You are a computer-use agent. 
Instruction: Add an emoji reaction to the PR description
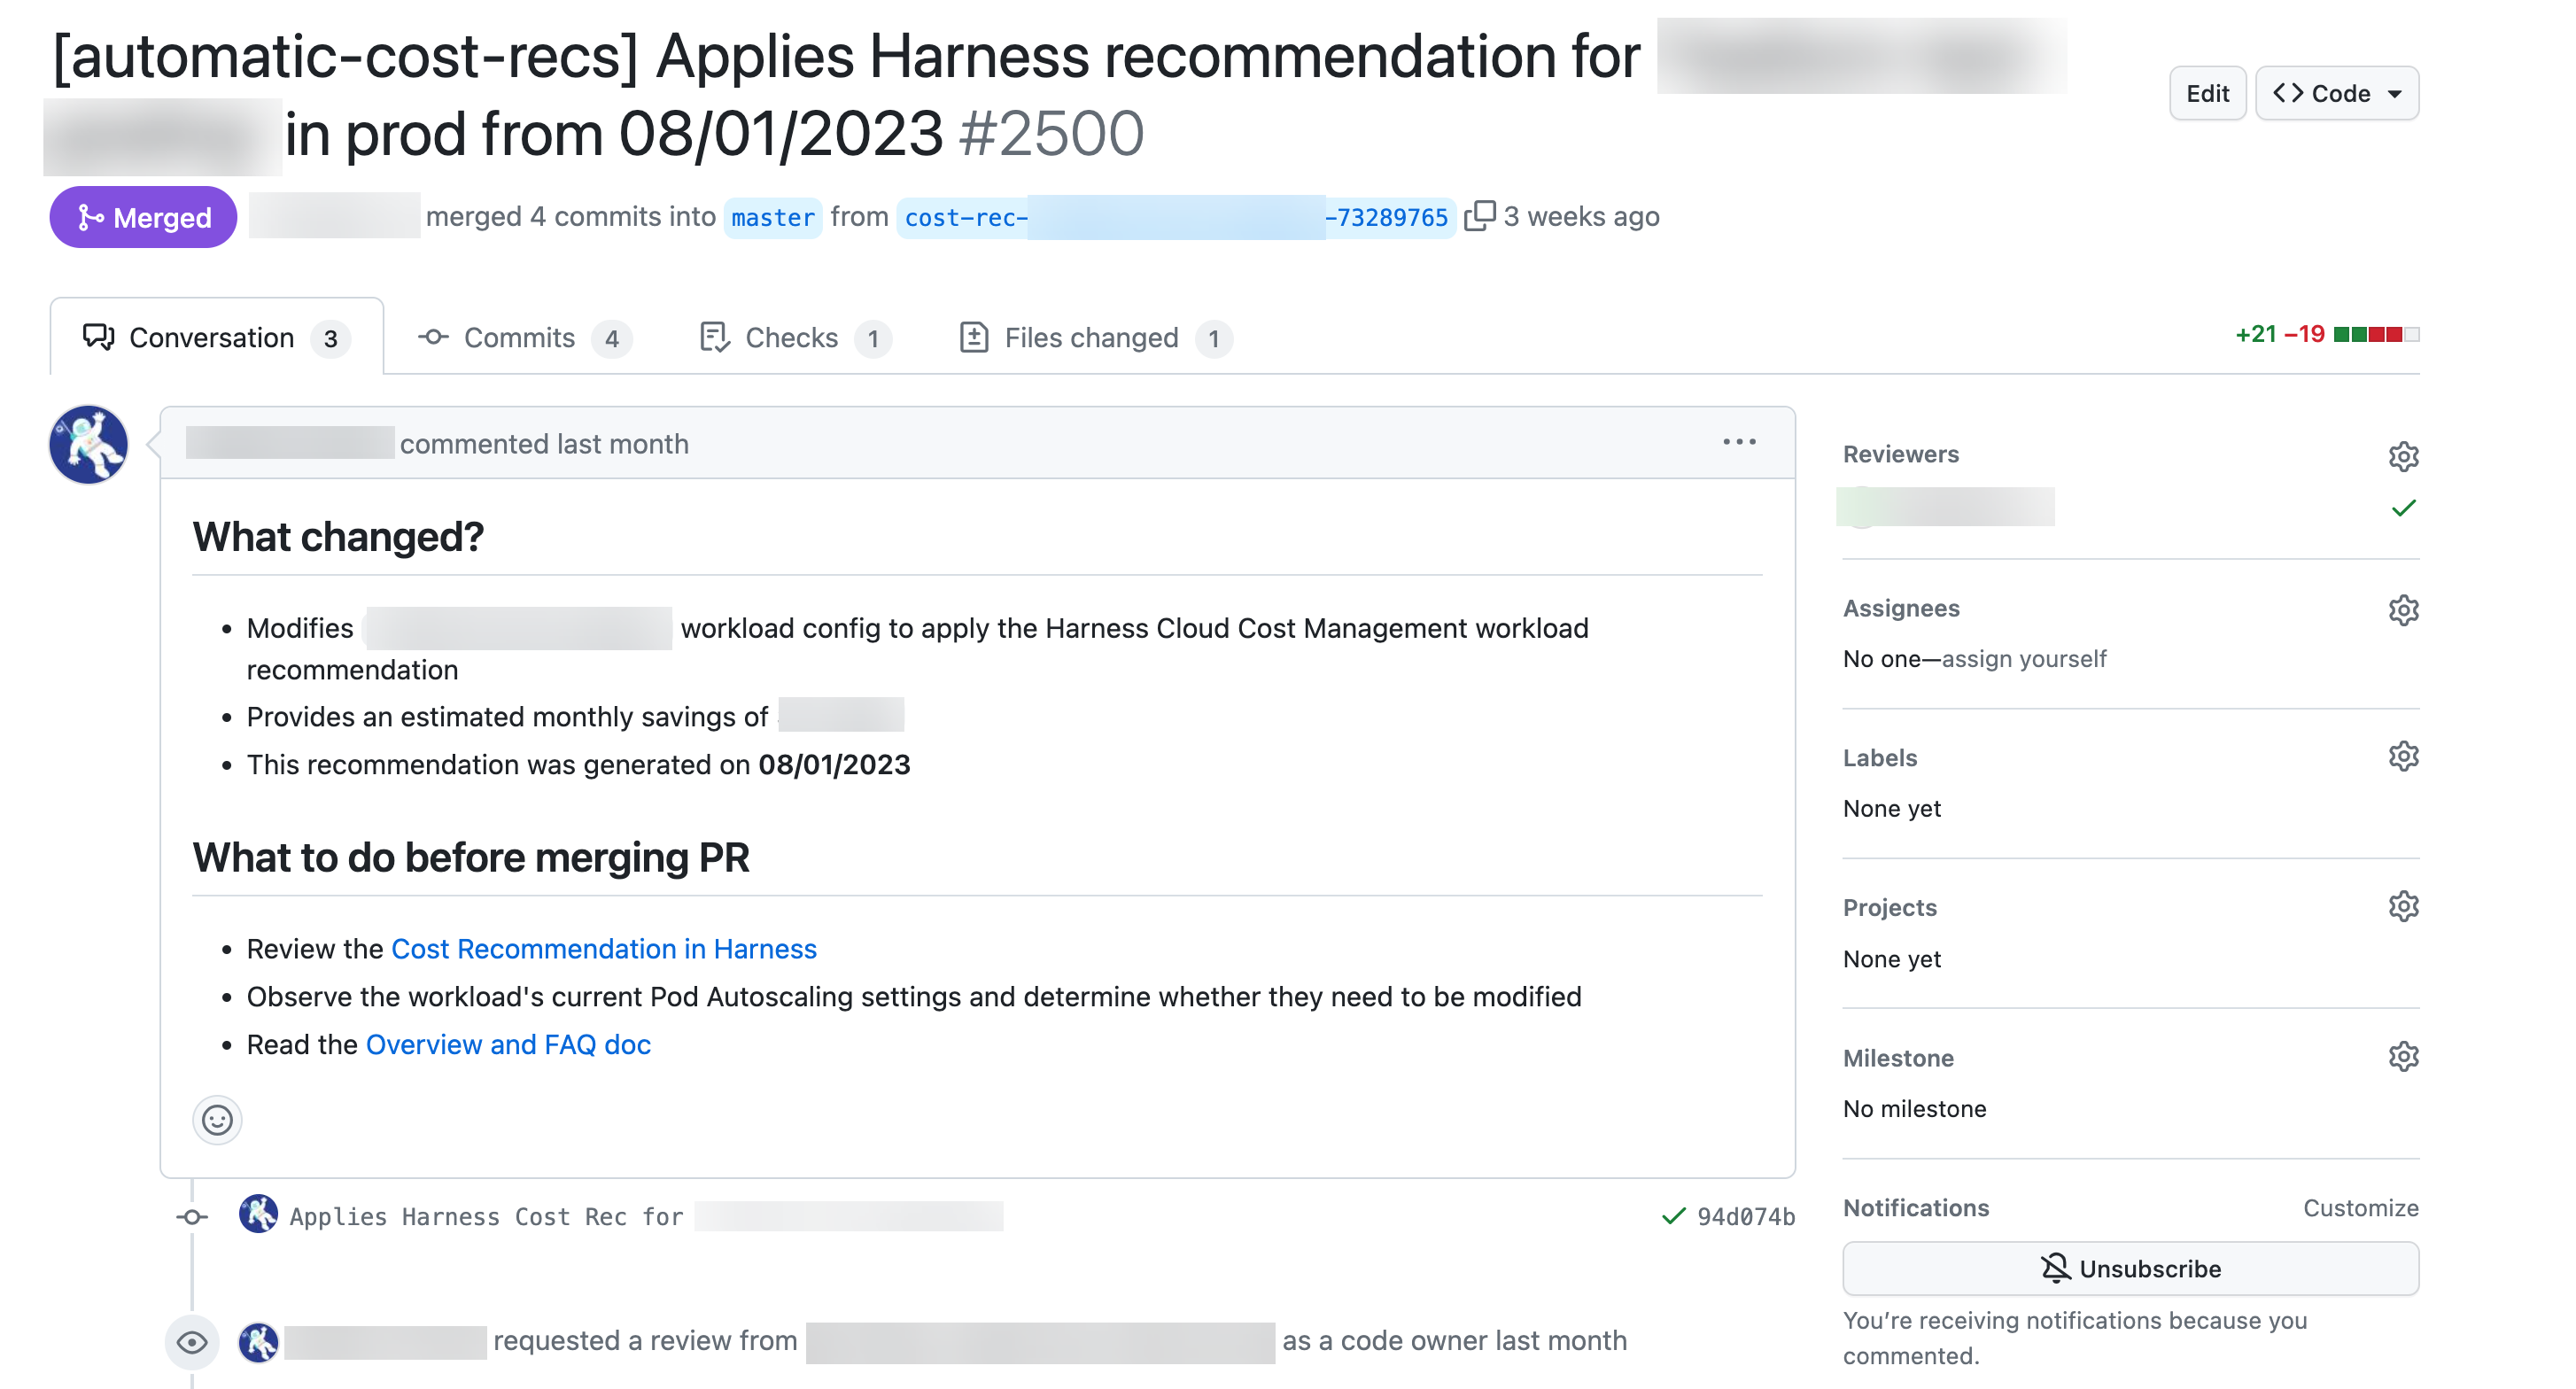coord(217,1120)
